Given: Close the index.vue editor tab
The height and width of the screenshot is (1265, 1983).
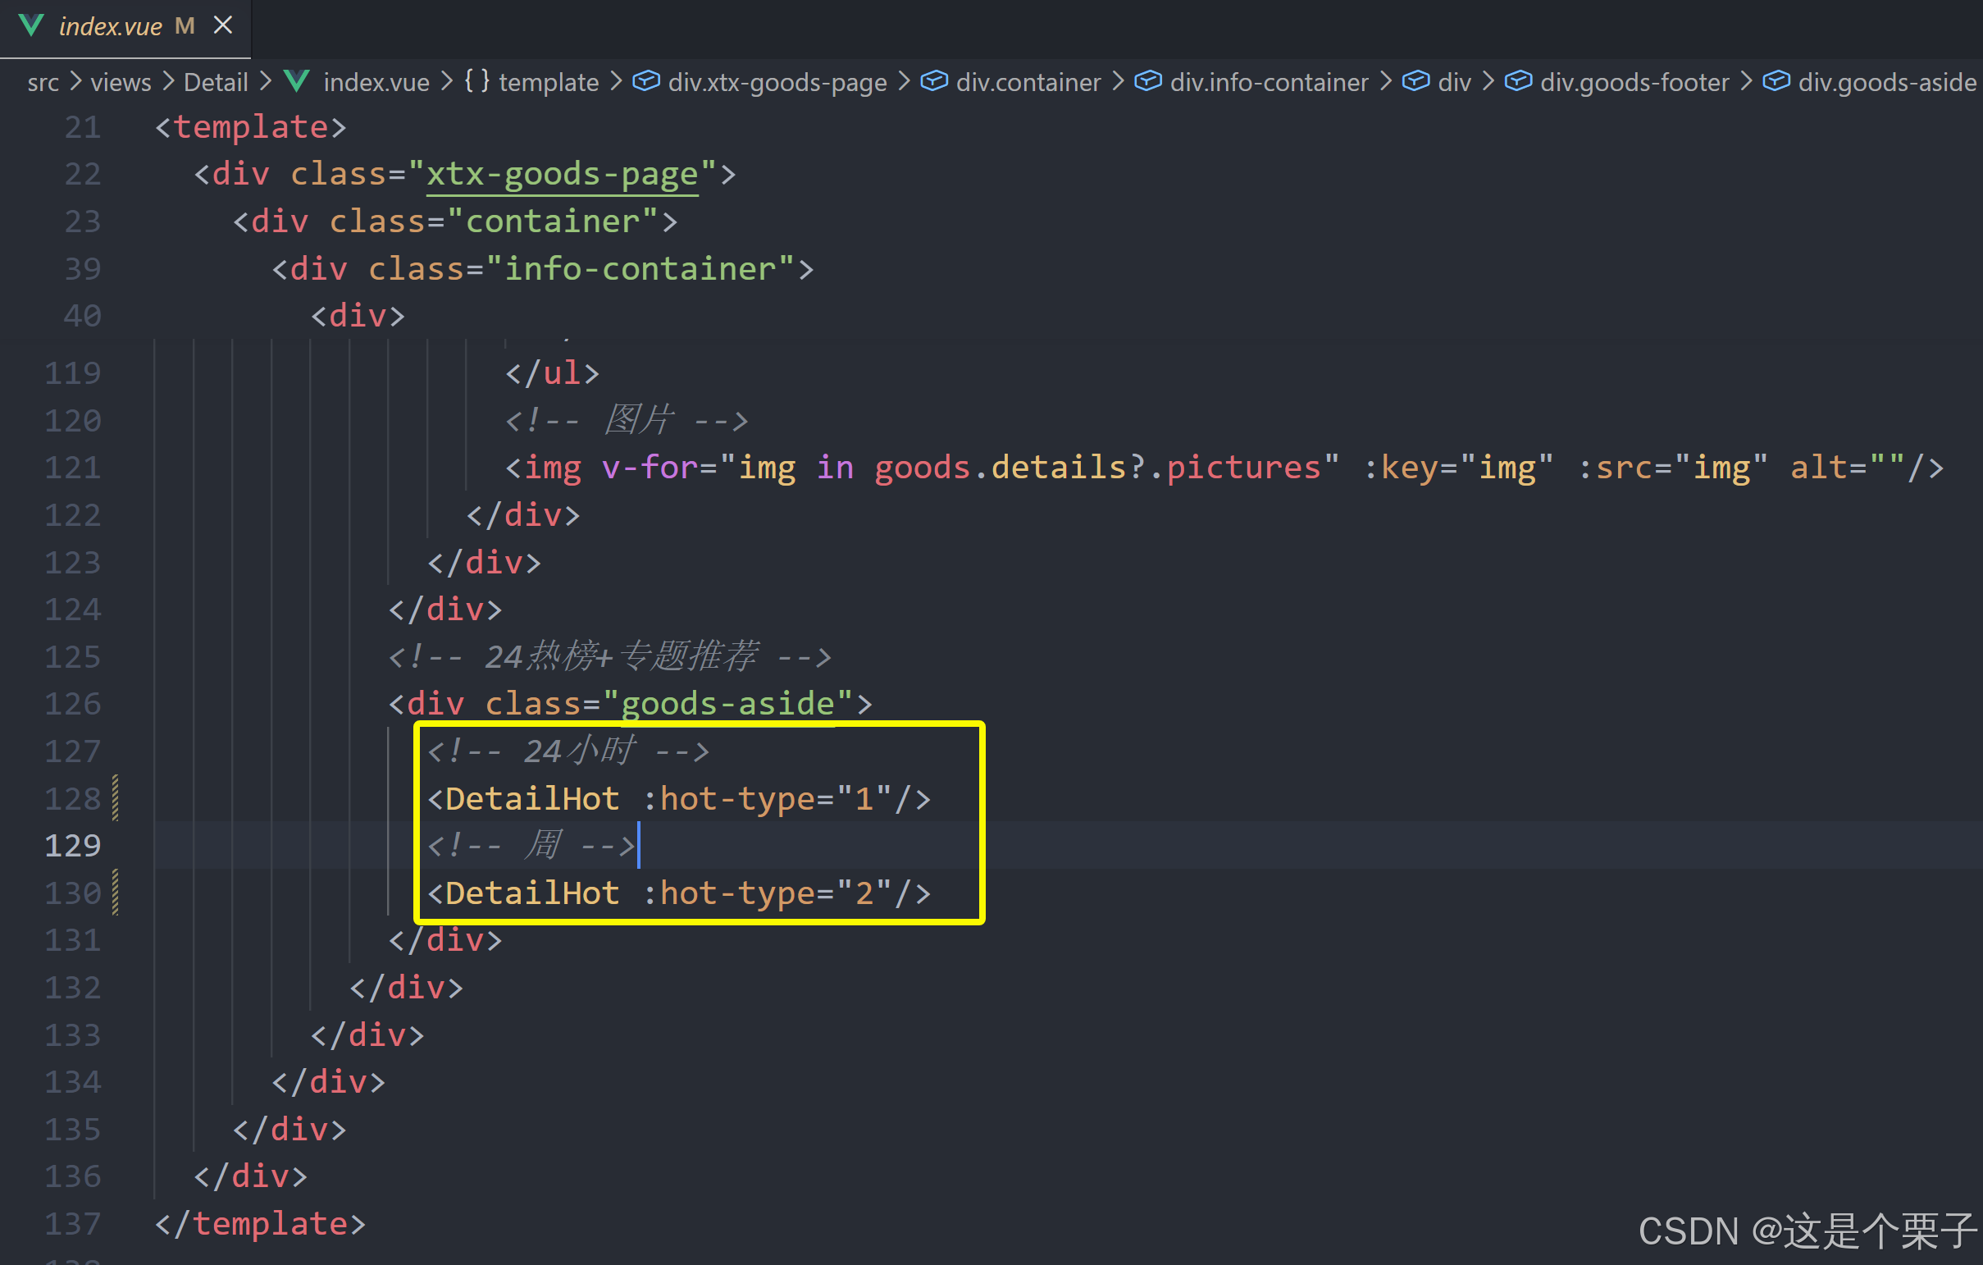Looking at the screenshot, I should [x=222, y=25].
